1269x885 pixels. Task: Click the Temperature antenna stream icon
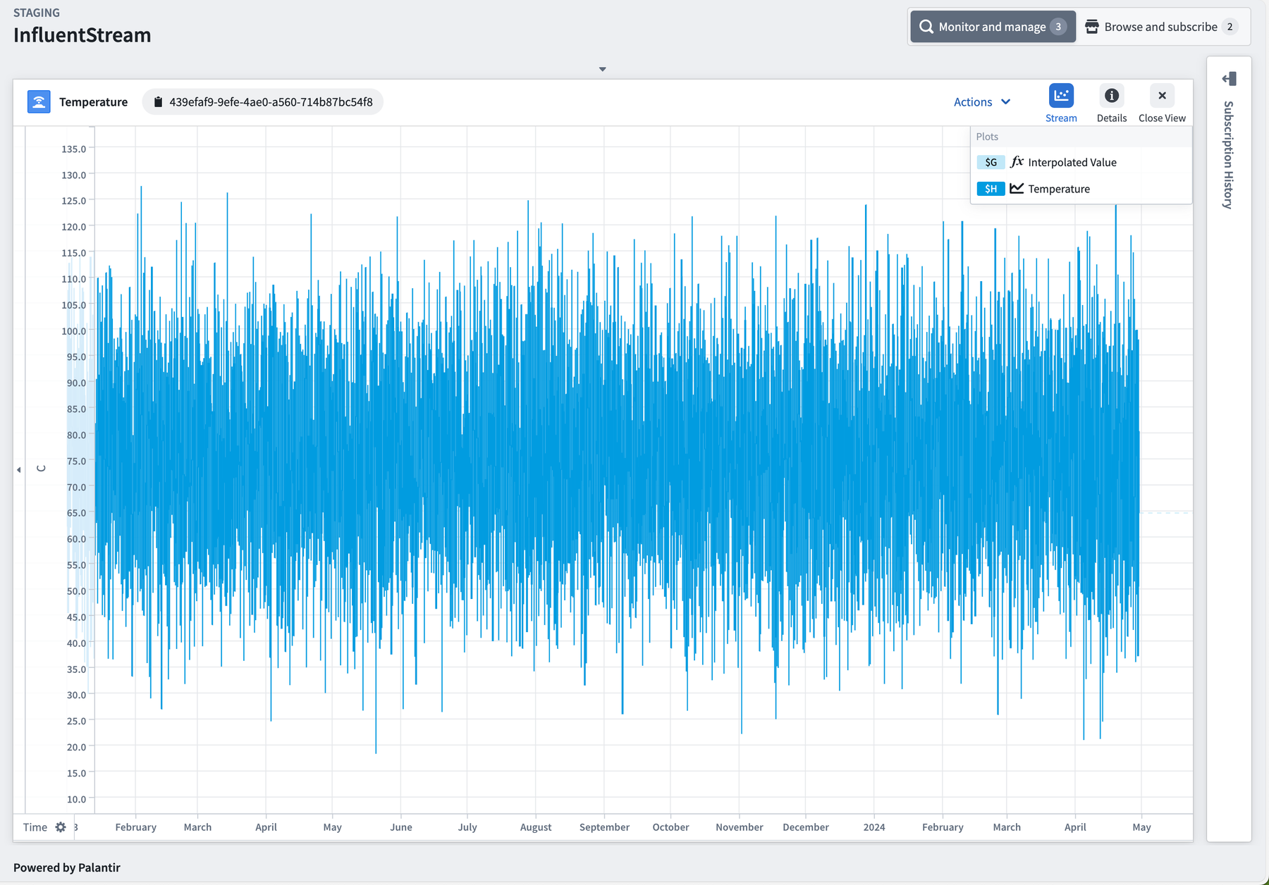click(x=38, y=101)
